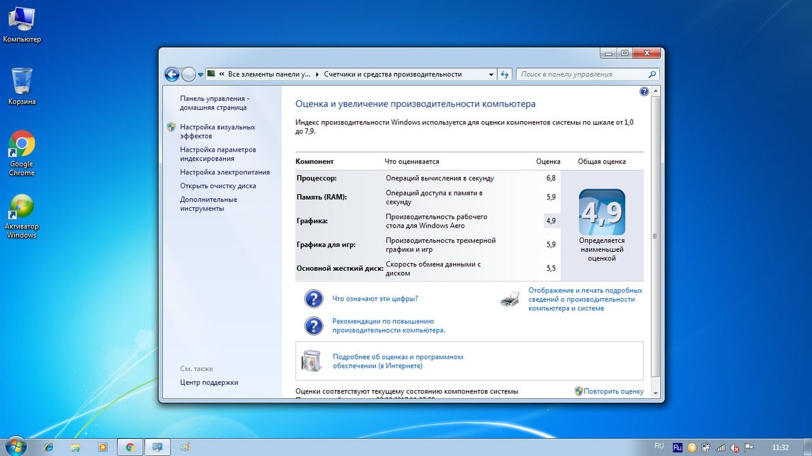Select 'Настройка электропитания' sidebar link
The height and width of the screenshot is (456, 812).
[225, 172]
